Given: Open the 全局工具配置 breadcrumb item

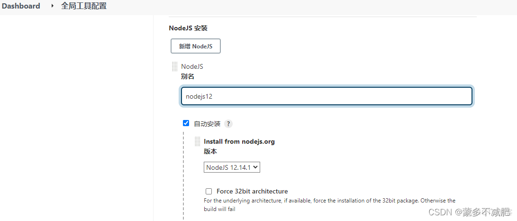Looking at the screenshot, I should [84, 6].
